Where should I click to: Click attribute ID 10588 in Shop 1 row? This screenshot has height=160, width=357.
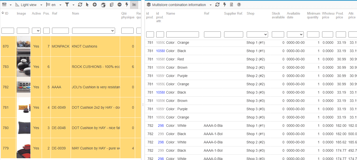[x=160, y=51]
